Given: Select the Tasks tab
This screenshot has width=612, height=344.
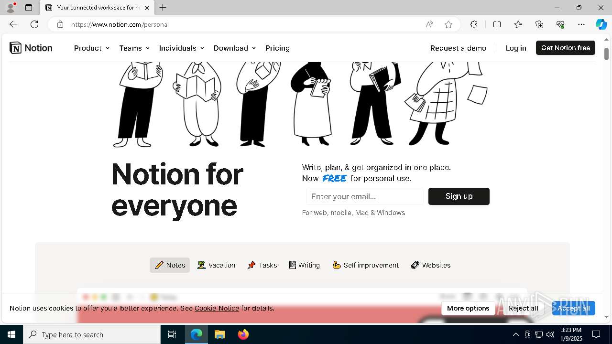Looking at the screenshot, I should 262,265.
